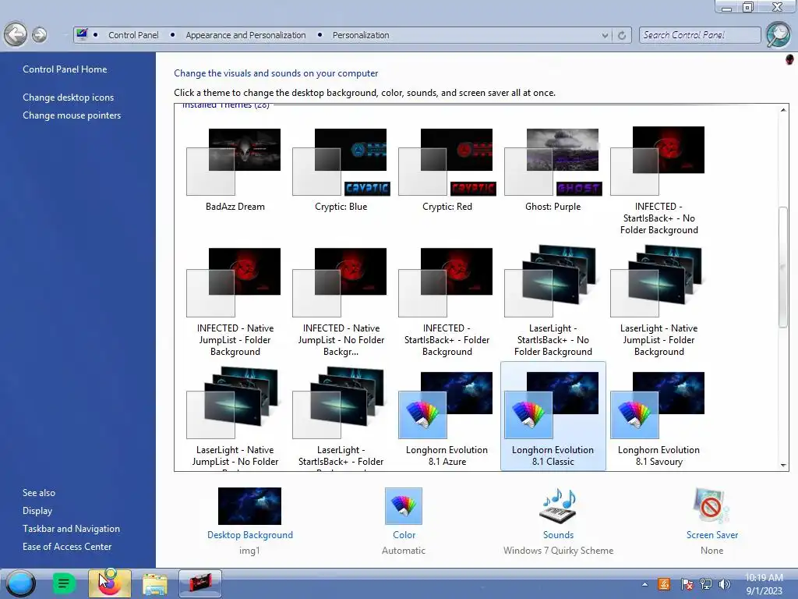This screenshot has width=798, height=599.
Task: Select INFECTED StartIsBack+ No Folder Background theme
Action: pos(659,181)
